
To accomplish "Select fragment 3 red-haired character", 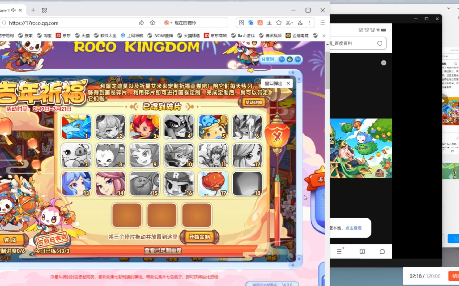I will coord(145,127).
